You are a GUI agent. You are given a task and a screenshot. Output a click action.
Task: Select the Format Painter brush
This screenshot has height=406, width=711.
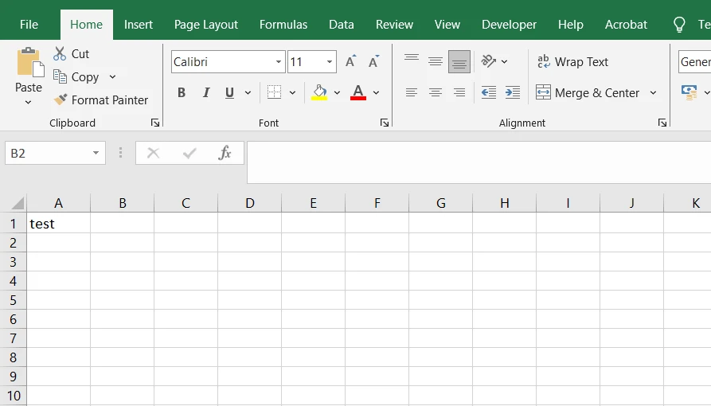point(61,100)
